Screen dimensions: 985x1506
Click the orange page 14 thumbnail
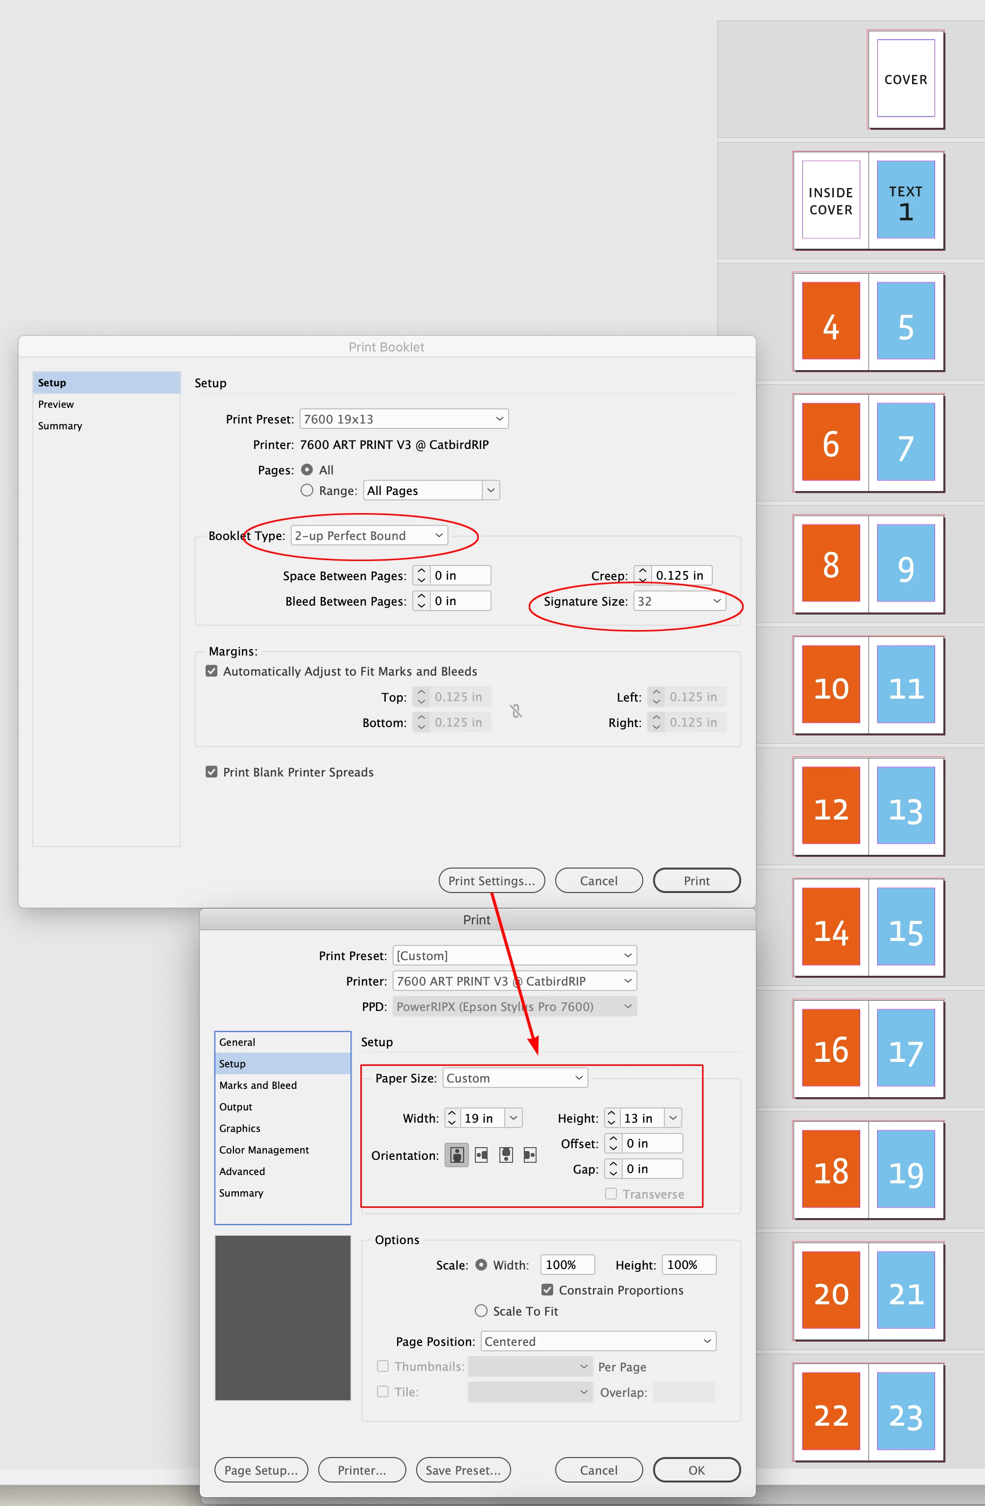point(830,926)
